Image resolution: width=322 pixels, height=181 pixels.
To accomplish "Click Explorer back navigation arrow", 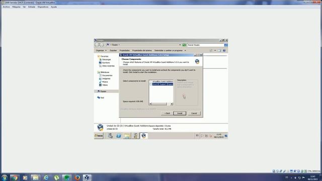I will 97,45.
